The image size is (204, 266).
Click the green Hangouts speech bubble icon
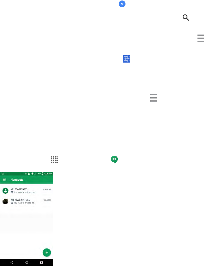[114, 159]
